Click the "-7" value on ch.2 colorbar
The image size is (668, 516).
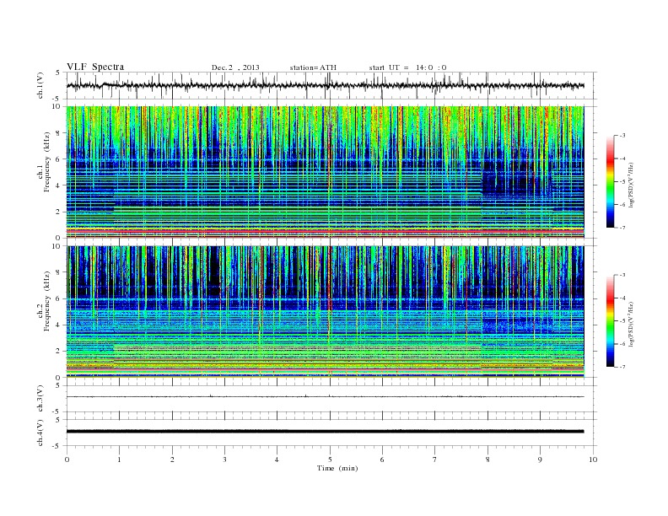(622, 367)
